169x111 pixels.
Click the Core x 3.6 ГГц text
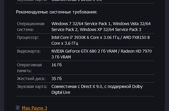(x=65, y=43)
